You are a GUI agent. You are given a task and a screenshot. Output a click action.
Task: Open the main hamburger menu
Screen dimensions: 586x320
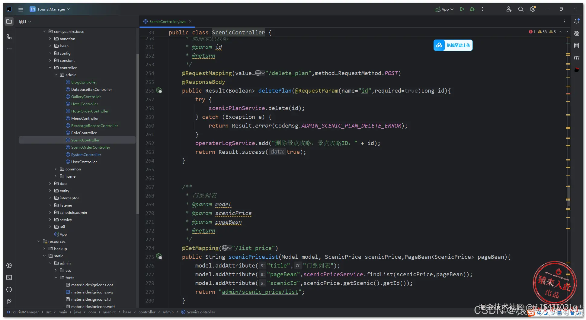pos(21,9)
